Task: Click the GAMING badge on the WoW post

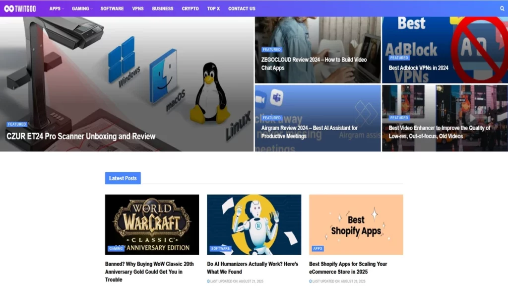Action: coord(116,248)
